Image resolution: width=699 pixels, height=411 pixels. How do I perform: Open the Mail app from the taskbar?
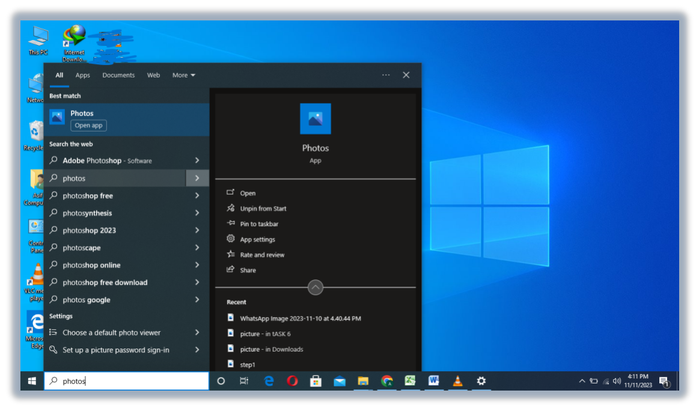tap(339, 381)
